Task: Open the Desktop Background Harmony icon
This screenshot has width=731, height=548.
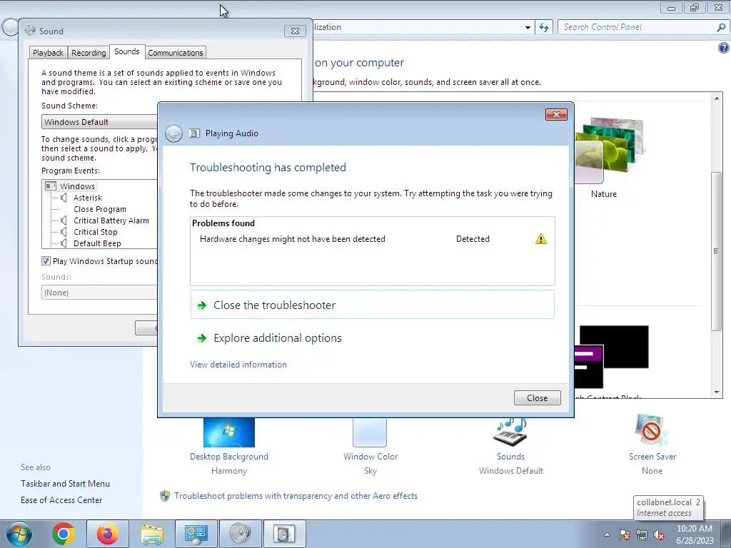Action: [229, 432]
